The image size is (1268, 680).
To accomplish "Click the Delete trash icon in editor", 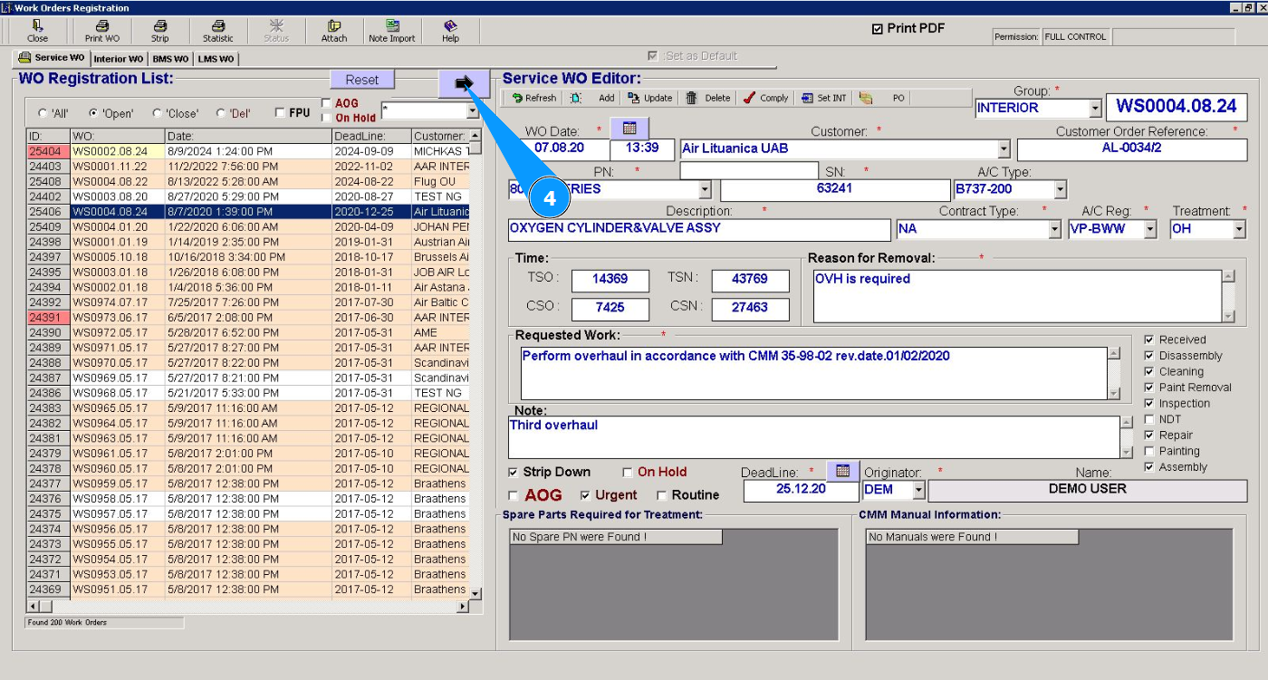I will pos(692,98).
